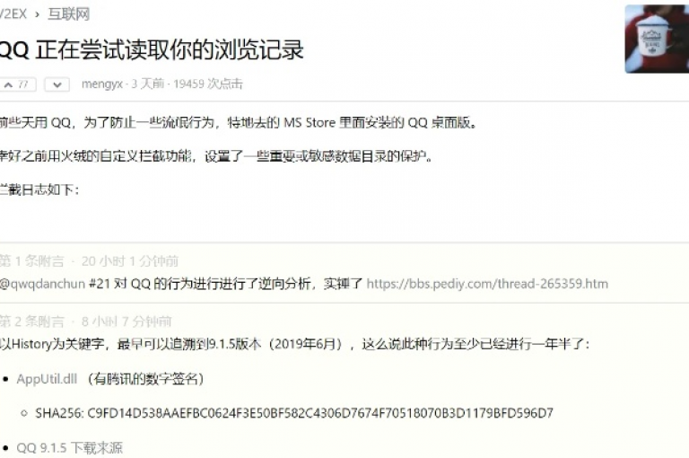The width and height of the screenshot is (689, 458).
Task: Click the 第 1 条附言 header
Action: click(x=31, y=261)
